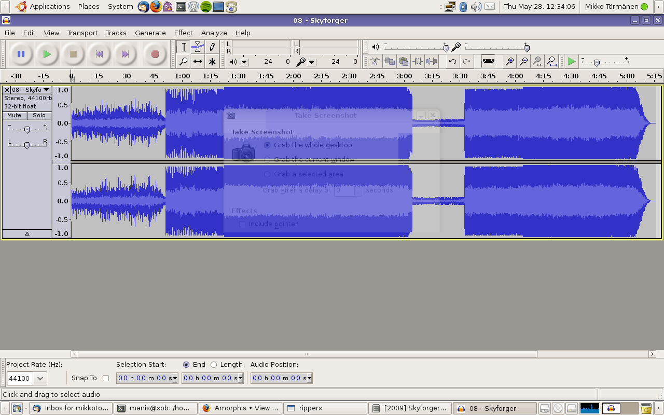
Task: Select the Time Shift tool
Action: click(198, 62)
